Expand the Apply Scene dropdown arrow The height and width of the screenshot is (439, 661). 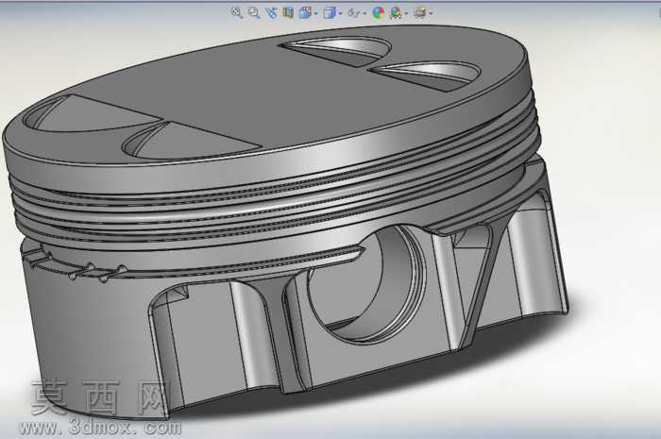[406, 13]
